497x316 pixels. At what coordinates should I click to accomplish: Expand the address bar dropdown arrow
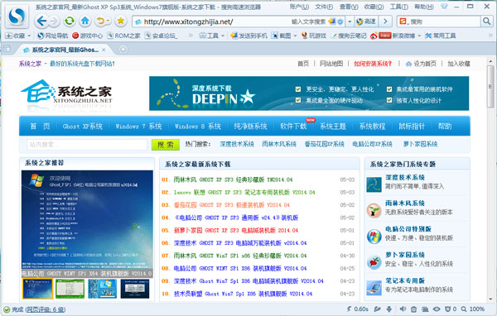pyautogui.click(x=350, y=22)
